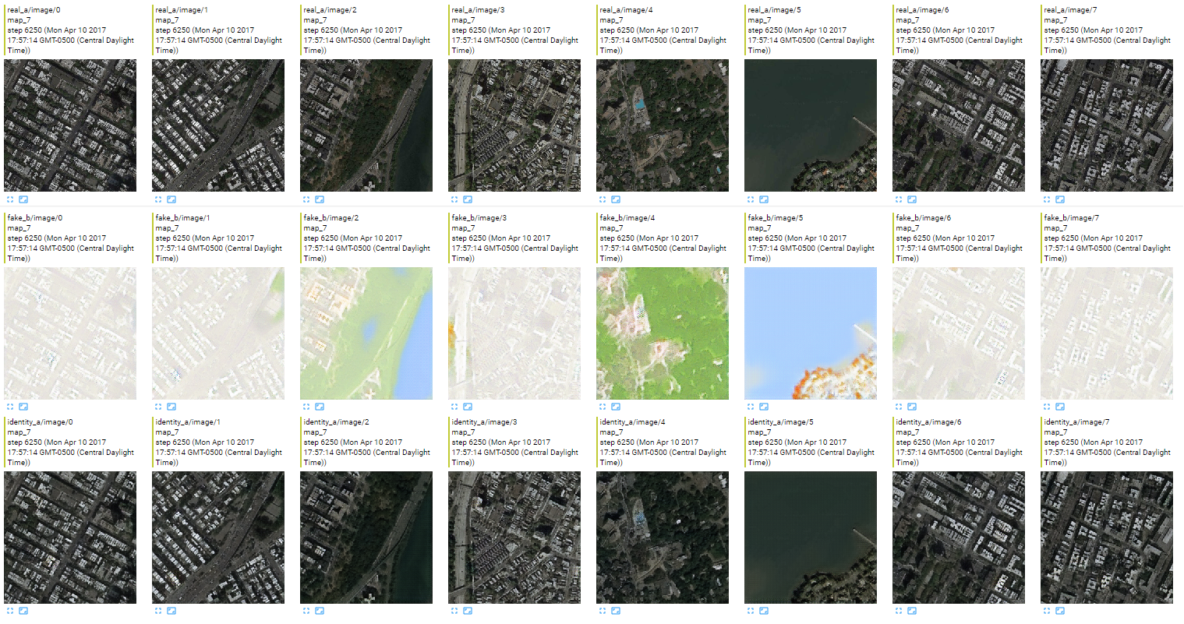Expand fake_b/image/3 card to full width
1184x624 pixels.
pos(454,407)
